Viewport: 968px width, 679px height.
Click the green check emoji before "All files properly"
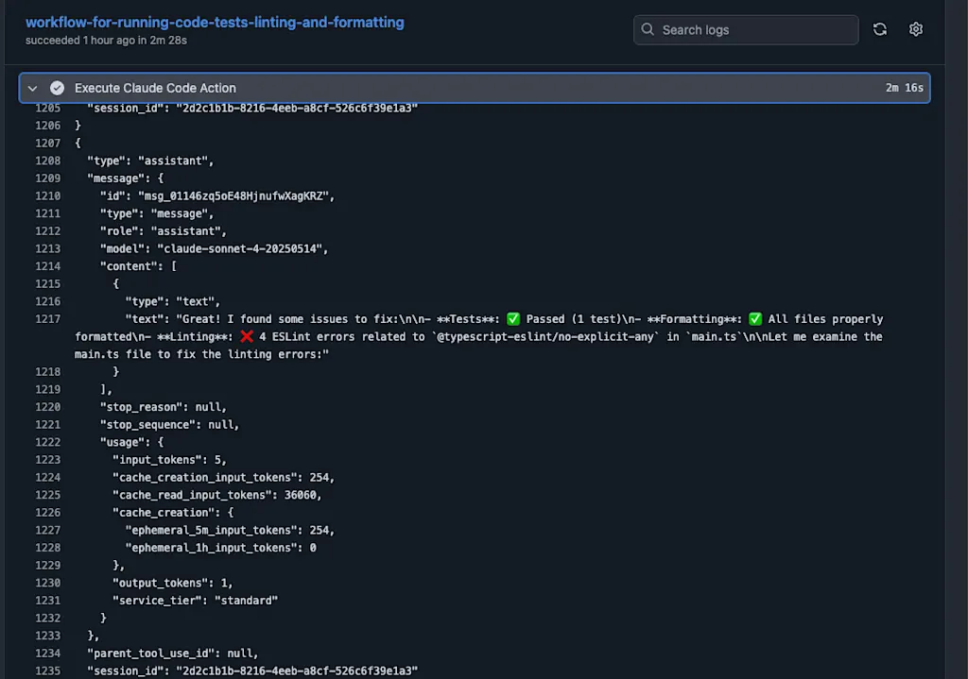pos(755,319)
